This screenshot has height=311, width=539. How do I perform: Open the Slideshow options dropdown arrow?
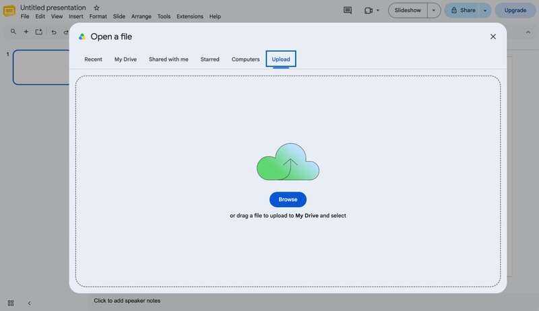(434, 10)
